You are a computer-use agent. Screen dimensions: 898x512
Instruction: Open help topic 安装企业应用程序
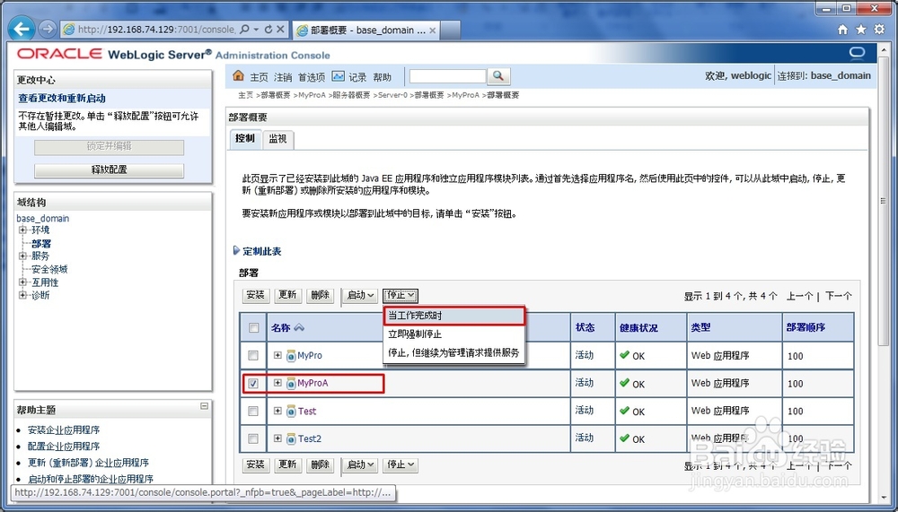[64, 430]
